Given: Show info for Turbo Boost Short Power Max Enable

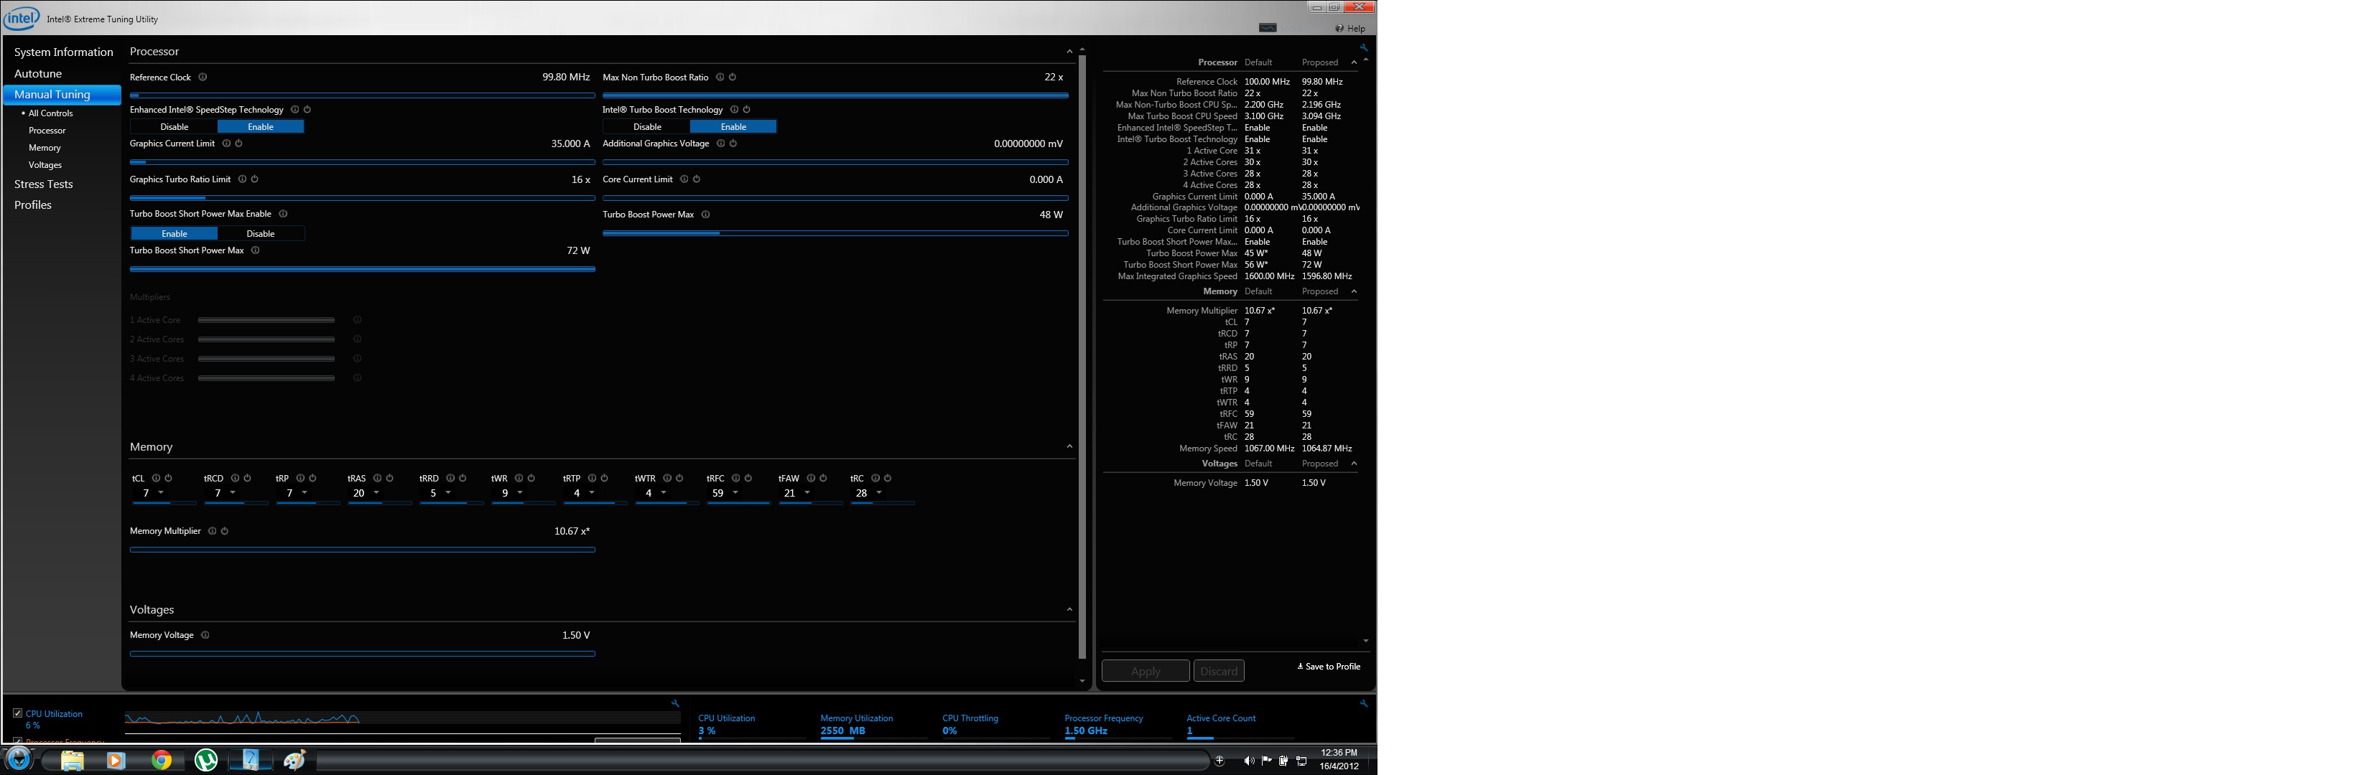Looking at the screenshot, I should (x=283, y=214).
